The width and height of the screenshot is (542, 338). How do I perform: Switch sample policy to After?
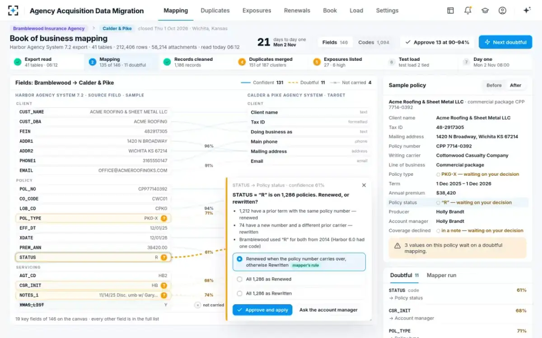coord(515,85)
